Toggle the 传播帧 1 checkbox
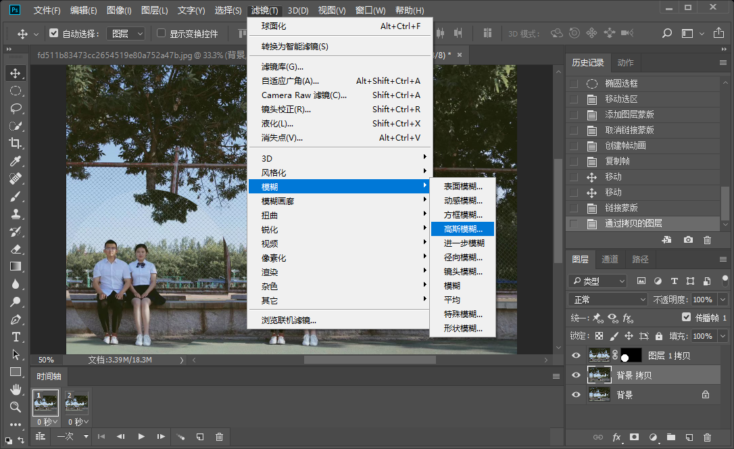Viewport: 734px width, 449px height. 686,317
